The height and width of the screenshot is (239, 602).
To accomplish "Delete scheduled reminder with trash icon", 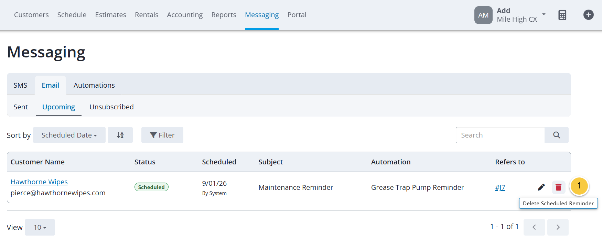I will [558, 187].
